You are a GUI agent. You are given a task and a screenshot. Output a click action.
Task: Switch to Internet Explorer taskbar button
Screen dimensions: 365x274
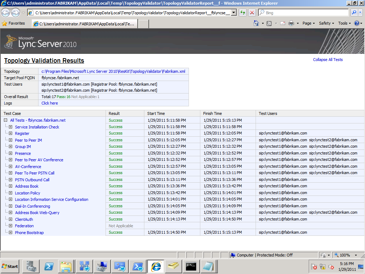155,266
